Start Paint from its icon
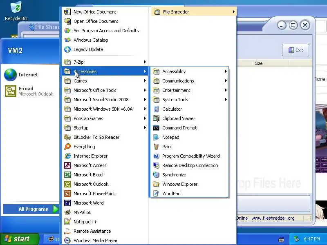The height and width of the screenshot is (245, 327). point(156,147)
